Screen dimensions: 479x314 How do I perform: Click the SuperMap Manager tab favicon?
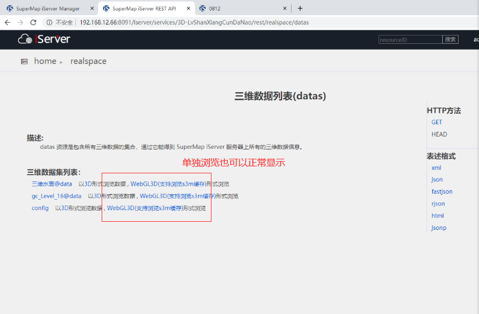pyautogui.click(x=10, y=9)
